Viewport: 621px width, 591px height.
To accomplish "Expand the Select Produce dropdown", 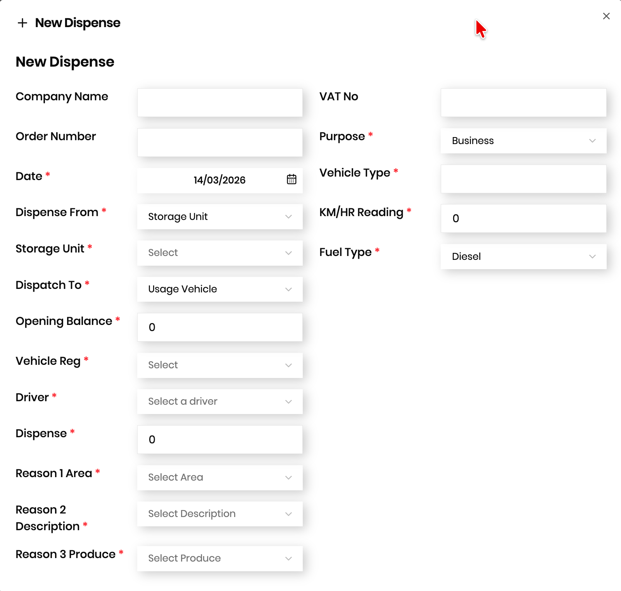I will click(x=220, y=558).
